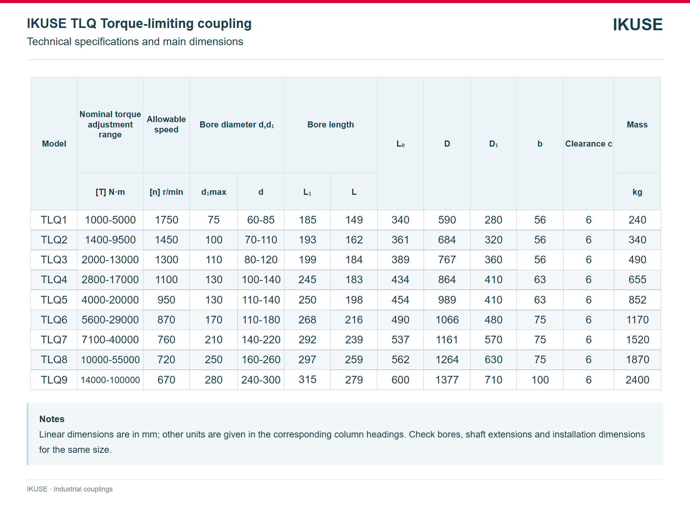Click model cell "TLQ4"
The width and height of the screenshot is (690, 506).
[x=54, y=280]
